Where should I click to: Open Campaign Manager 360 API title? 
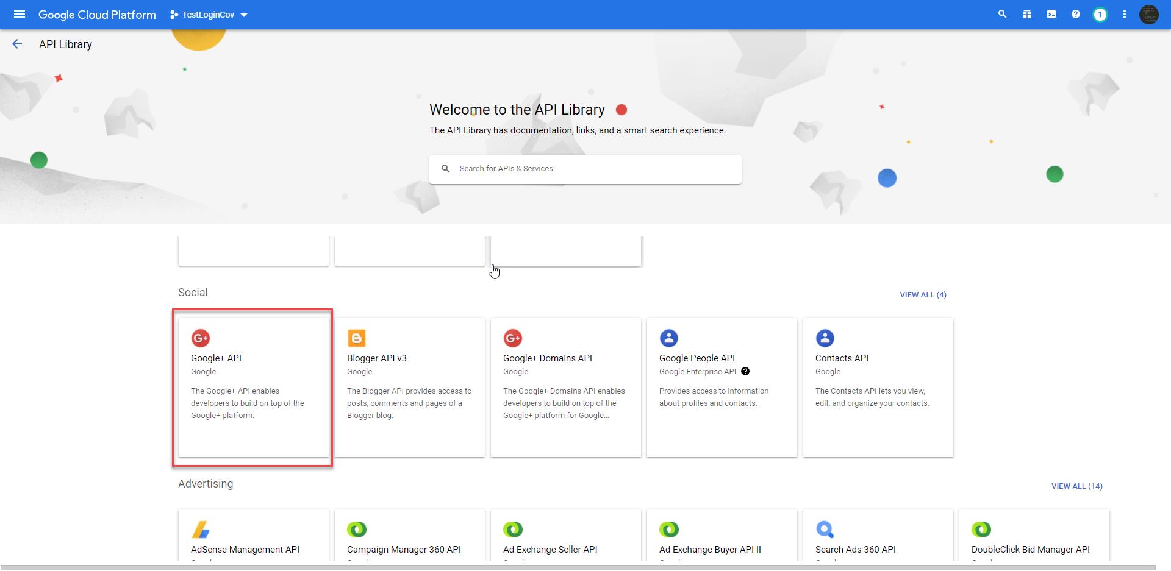[x=404, y=549]
